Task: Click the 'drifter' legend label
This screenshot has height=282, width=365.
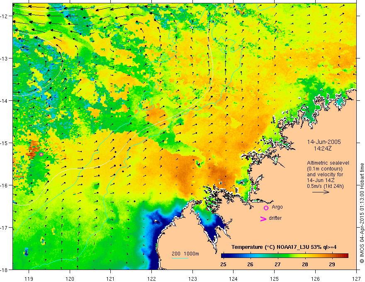Action: coord(275,218)
